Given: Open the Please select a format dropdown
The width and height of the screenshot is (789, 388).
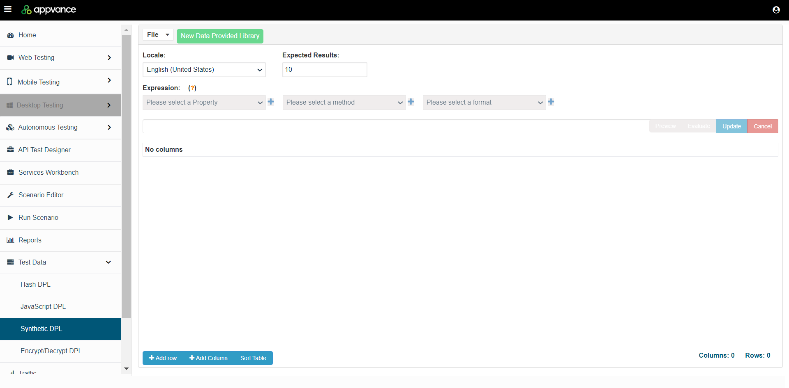Looking at the screenshot, I should 484,103.
